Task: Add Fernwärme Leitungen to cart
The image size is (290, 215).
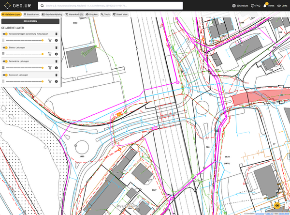Action: (50, 68)
